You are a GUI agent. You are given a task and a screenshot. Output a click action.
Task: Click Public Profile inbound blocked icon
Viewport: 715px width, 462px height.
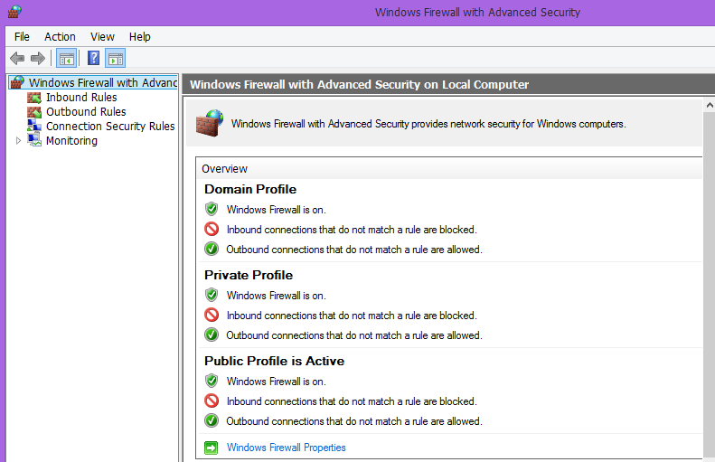[212, 401]
